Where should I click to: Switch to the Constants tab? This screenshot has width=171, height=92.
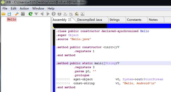134,20
